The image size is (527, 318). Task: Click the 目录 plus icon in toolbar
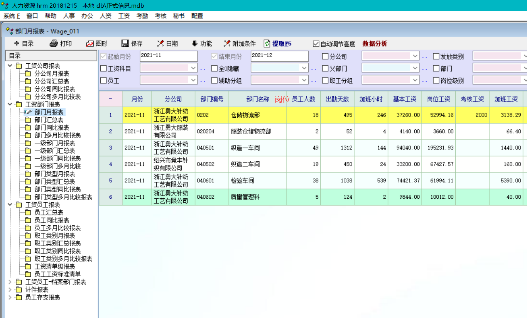pyautogui.click(x=17, y=44)
